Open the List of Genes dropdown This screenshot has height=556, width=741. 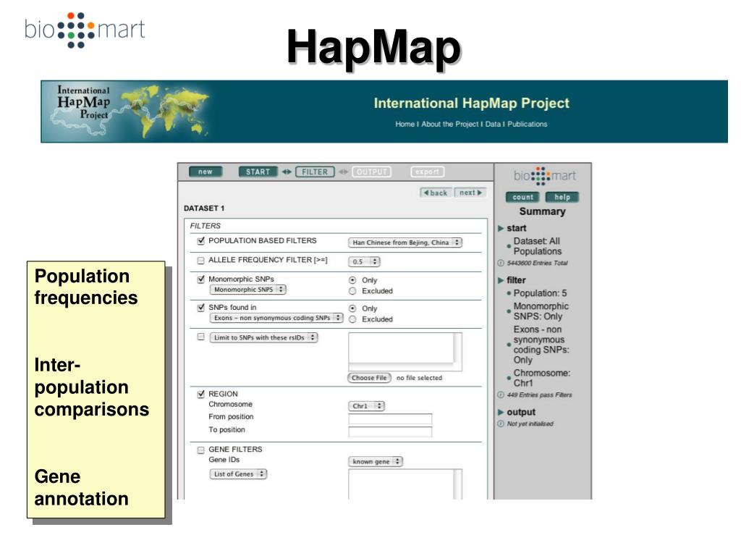coord(239,473)
